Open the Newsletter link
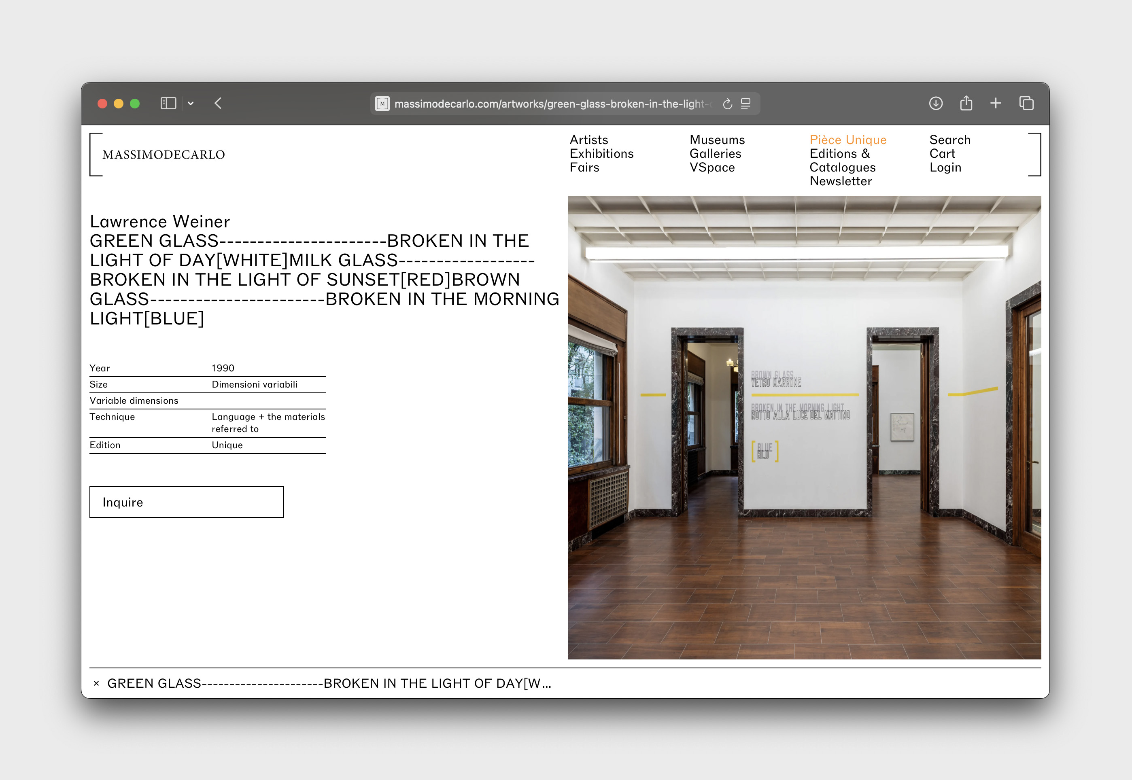This screenshot has height=780, width=1132. coord(841,181)
